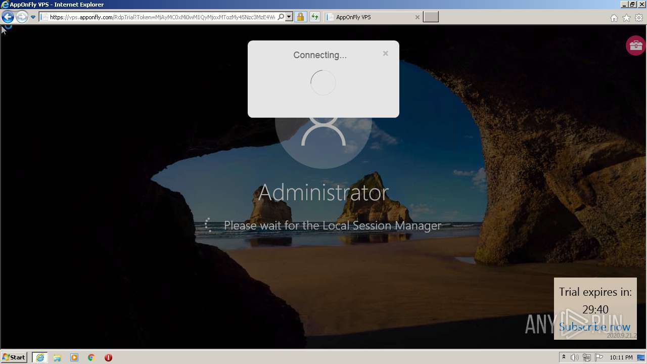Click the Internet Explorer forward arrow
The image size is (647, 364).
click(x=22, y=17)
